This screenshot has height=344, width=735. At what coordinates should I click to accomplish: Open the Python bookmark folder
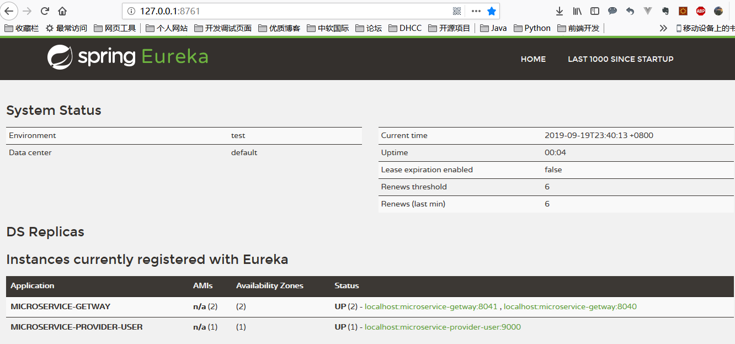pos(532,28)
